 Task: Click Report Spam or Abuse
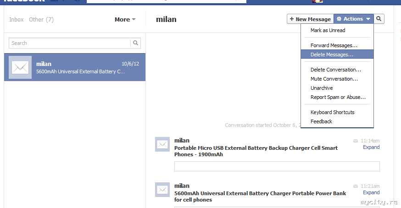pyautogui.click(x=338, y=97)
